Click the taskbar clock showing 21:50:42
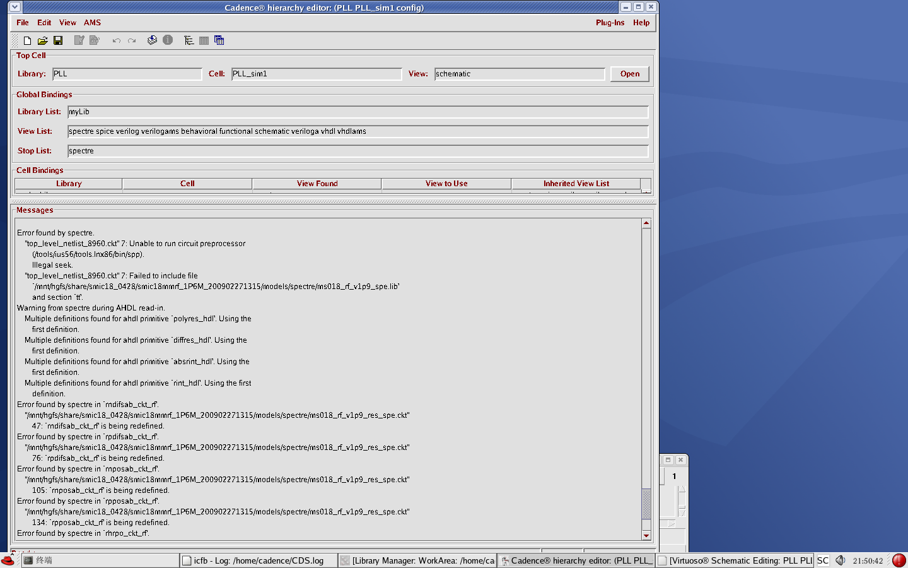 (x=868, y=561)
